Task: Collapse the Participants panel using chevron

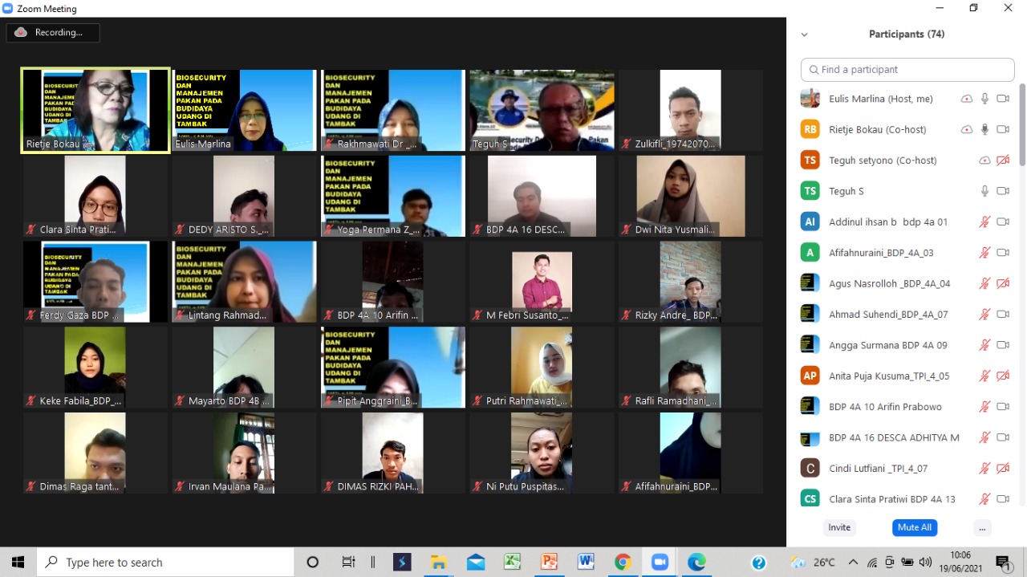Action: click(804, 35)
